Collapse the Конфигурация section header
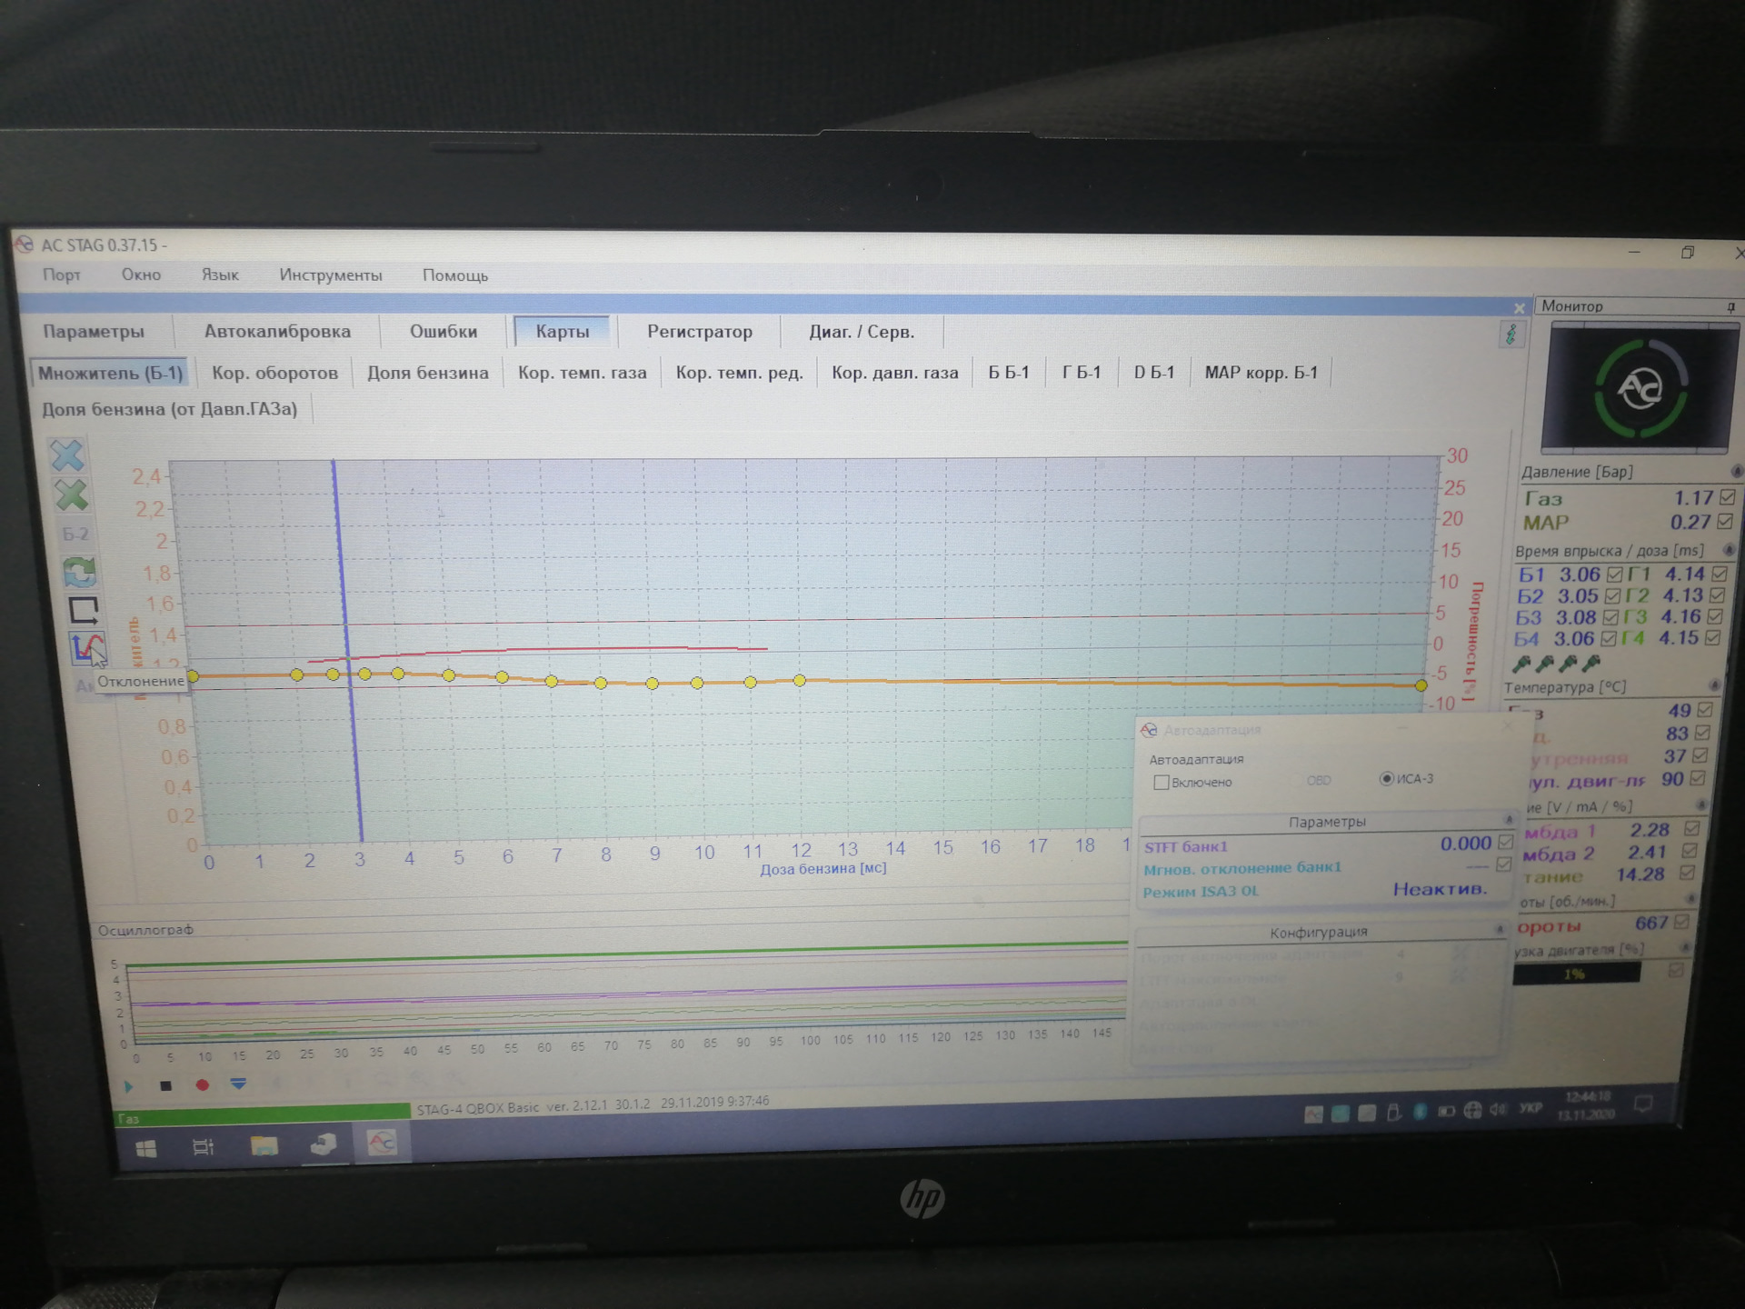Screen dimensions: 1745x1309 pyautogui.click(x=1500, y=930)
